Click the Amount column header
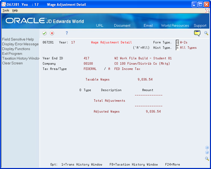Screen dimensions: 211x169 [148, 90]
